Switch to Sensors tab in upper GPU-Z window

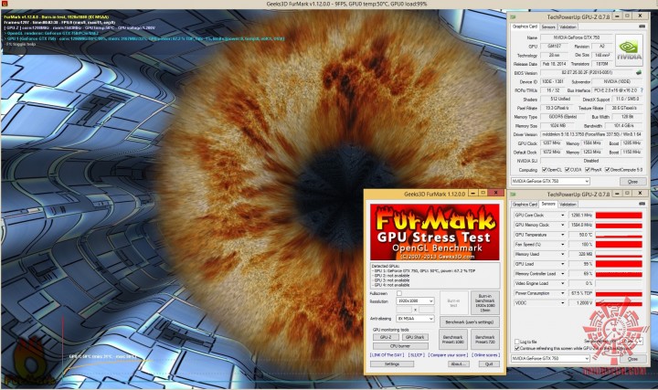point(548,26)
